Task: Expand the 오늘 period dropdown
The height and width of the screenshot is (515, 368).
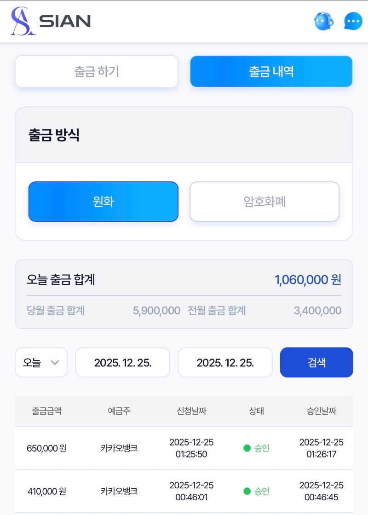Action: click(41, 363)
